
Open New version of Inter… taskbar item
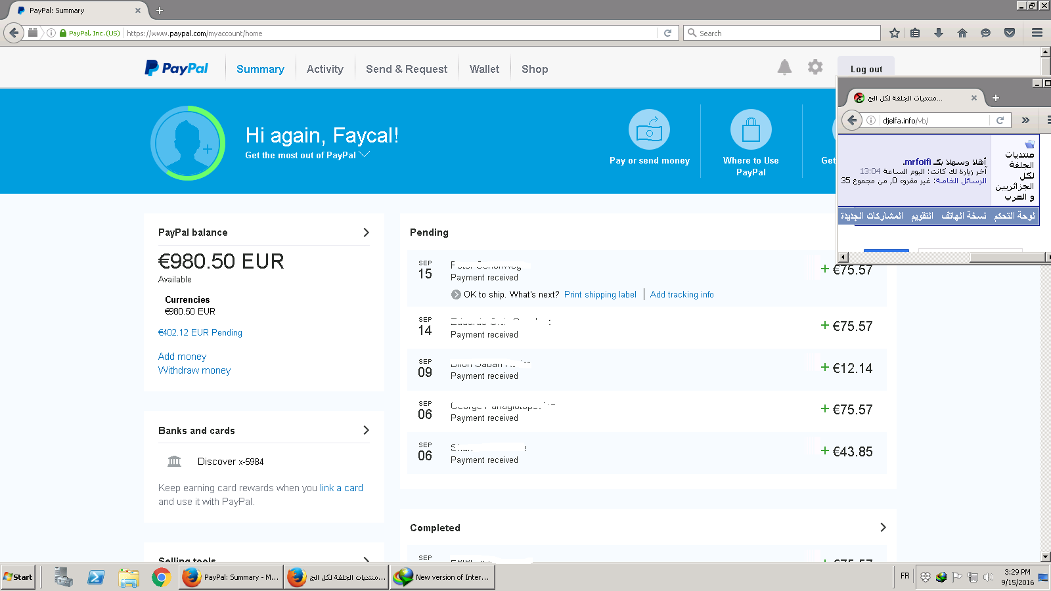pyautogui.click(x=442, y=577)
